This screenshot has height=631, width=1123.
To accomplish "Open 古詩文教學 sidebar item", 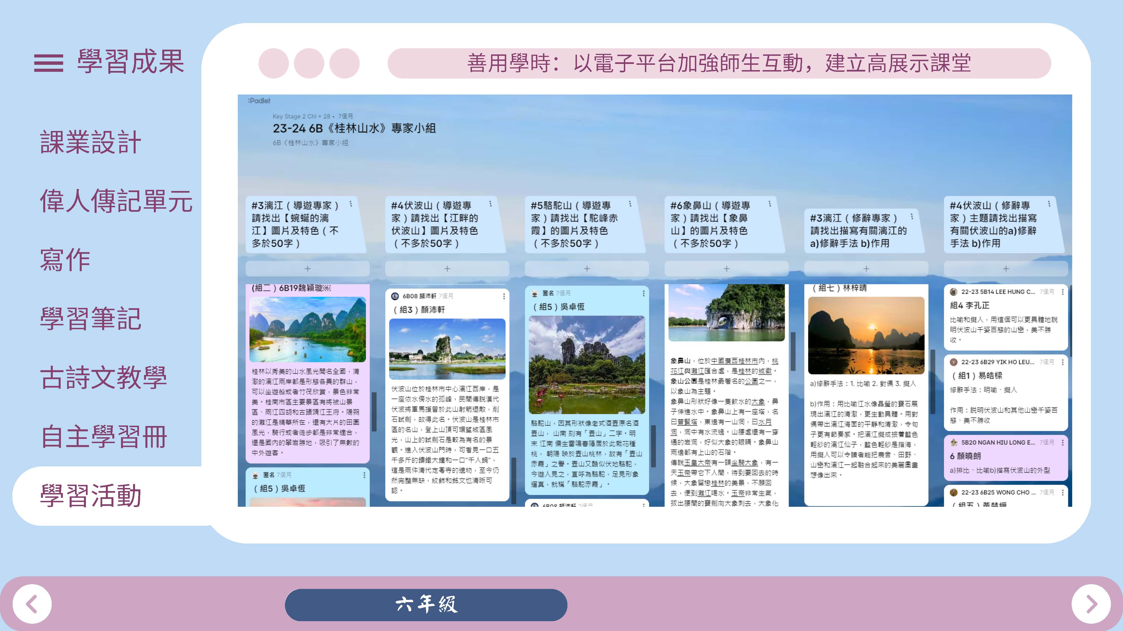I will 103,377.
